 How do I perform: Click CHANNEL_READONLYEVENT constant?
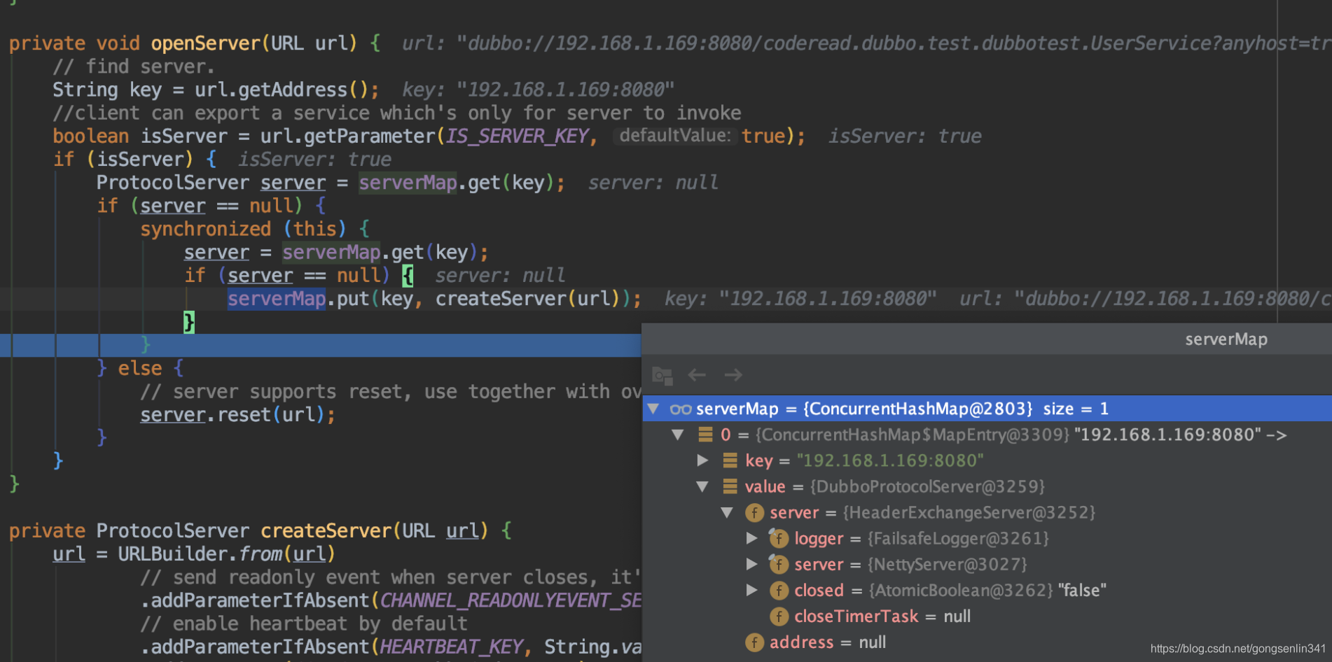pyautogui.click(x=511, y=600)
